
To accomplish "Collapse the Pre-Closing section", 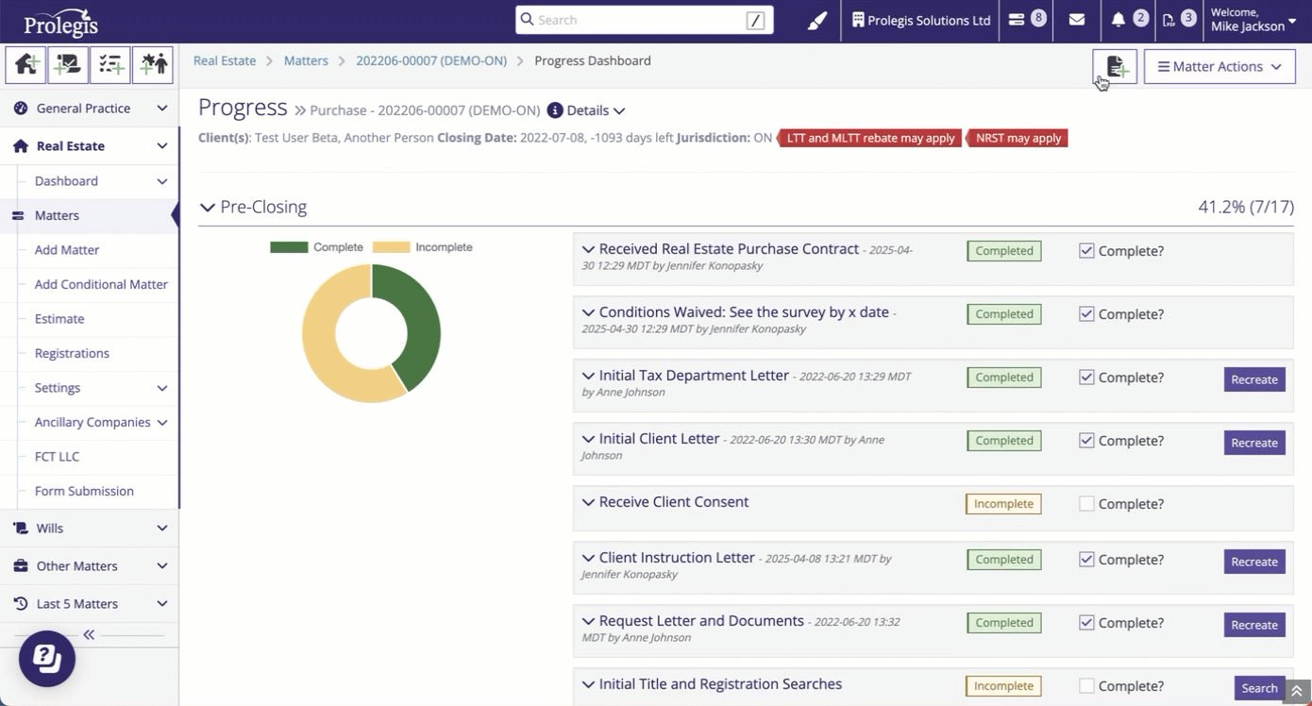I will tap(208, 208).
